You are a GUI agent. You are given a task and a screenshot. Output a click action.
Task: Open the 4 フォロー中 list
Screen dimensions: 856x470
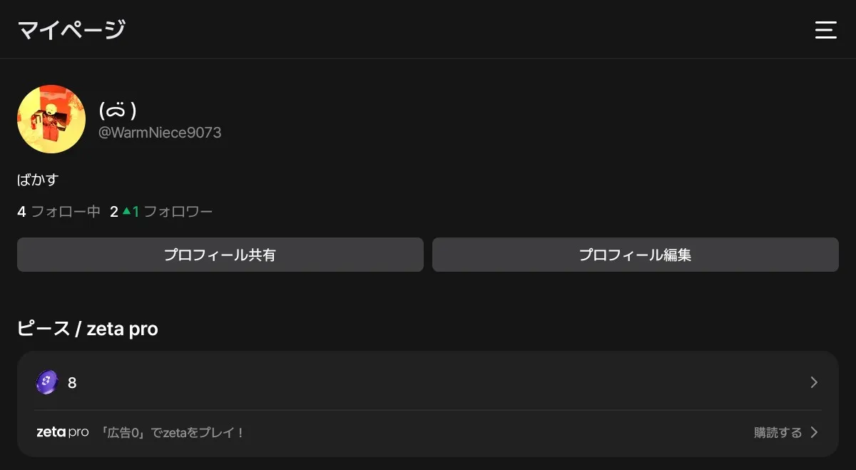click(58, 211)
